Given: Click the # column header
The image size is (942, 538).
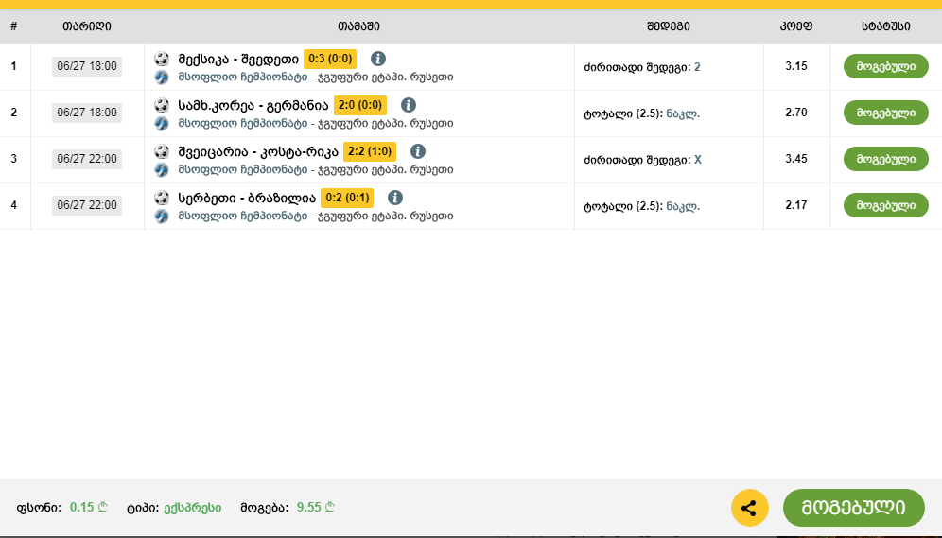Looking at the screenshot, I should point(14,26).
